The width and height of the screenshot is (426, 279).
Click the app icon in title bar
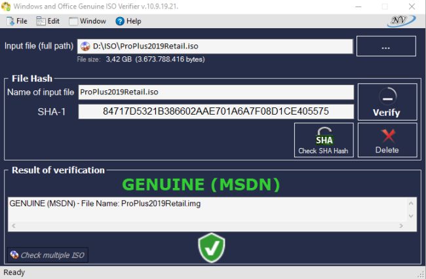6,7
